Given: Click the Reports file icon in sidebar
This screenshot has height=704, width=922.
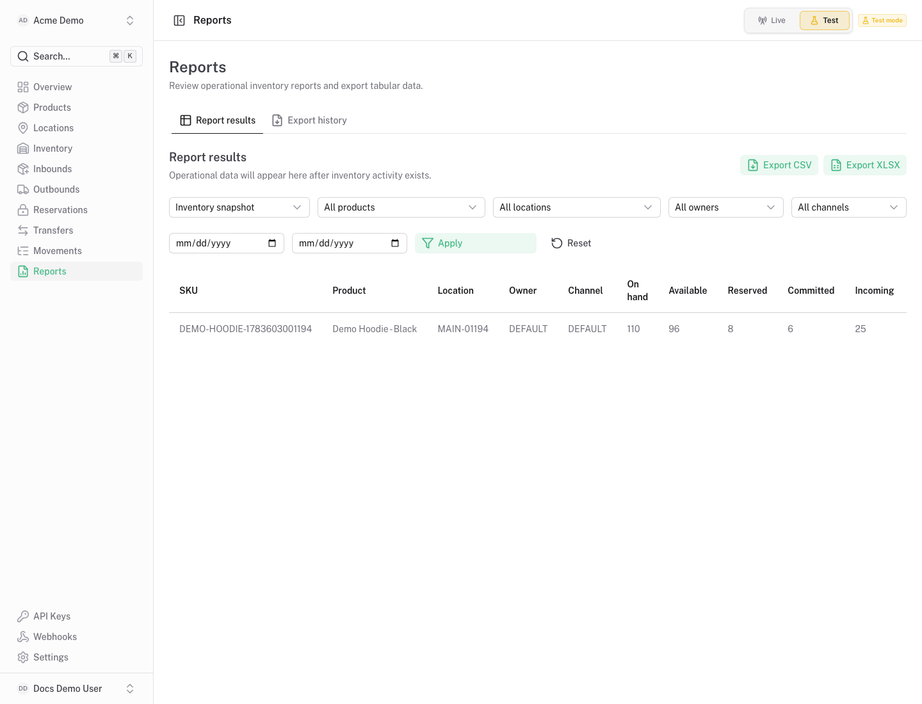Looking at the screenshot, I should coord(23,271).
